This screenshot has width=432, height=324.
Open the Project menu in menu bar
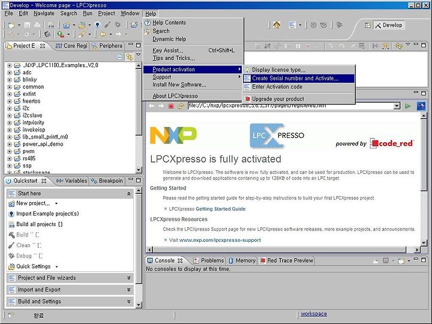coord(106,13)
